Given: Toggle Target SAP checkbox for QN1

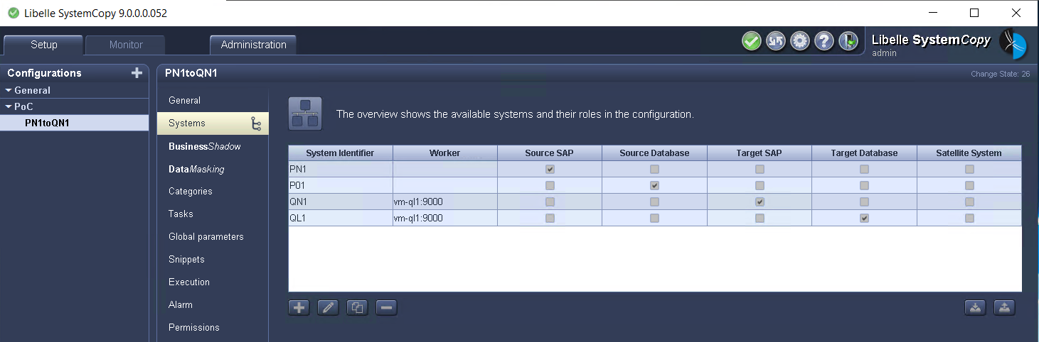Looking at the screenshot, I should click(x=760, y=202).
